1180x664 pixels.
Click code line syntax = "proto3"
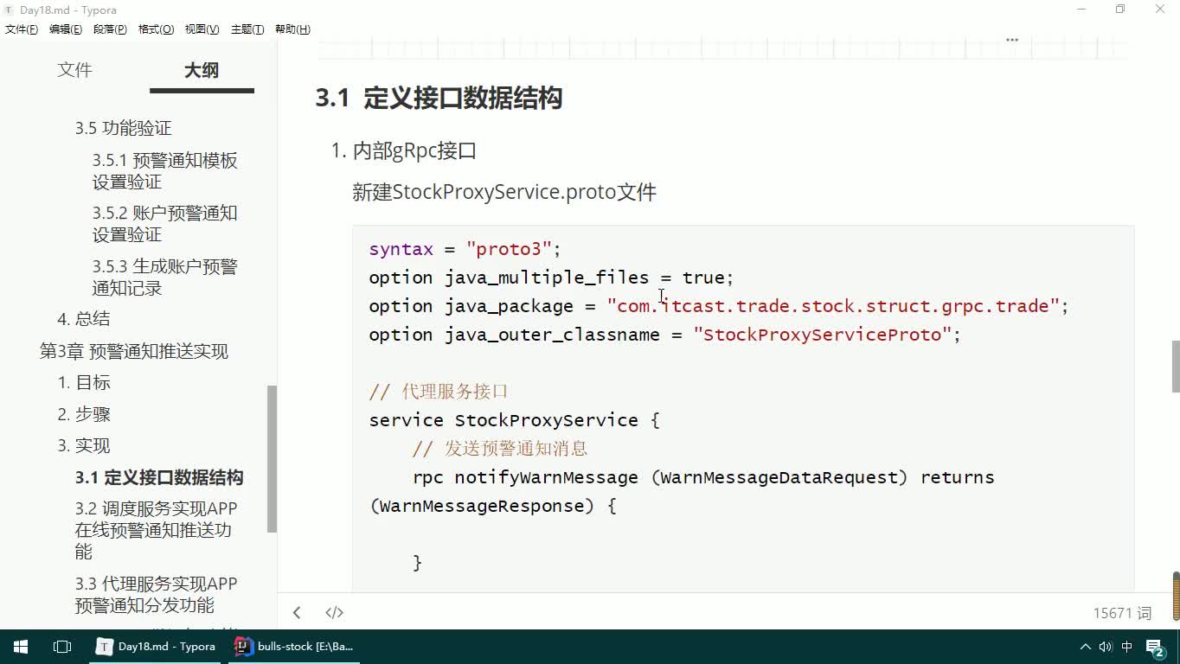(x=465, y=249)
